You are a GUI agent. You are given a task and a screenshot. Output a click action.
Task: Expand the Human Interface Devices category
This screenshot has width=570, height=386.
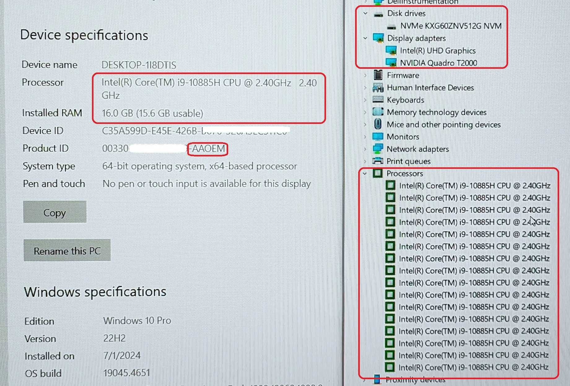pos(365,88)
